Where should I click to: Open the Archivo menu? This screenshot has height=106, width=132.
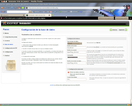pos(3,4)
